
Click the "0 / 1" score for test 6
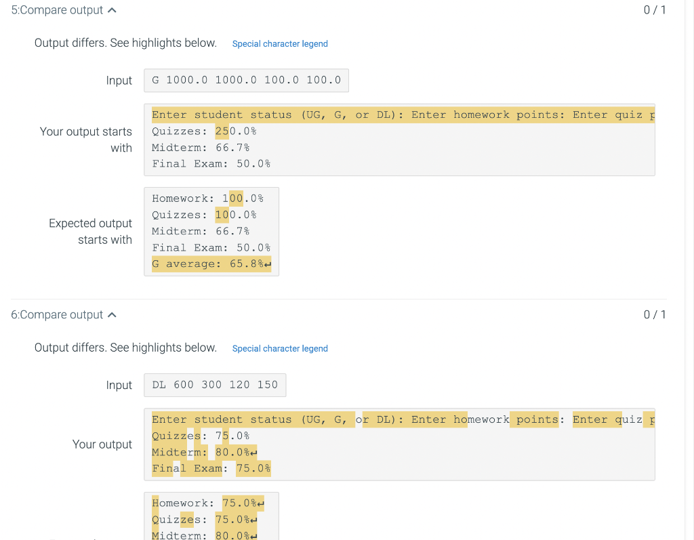click(655, 314)
